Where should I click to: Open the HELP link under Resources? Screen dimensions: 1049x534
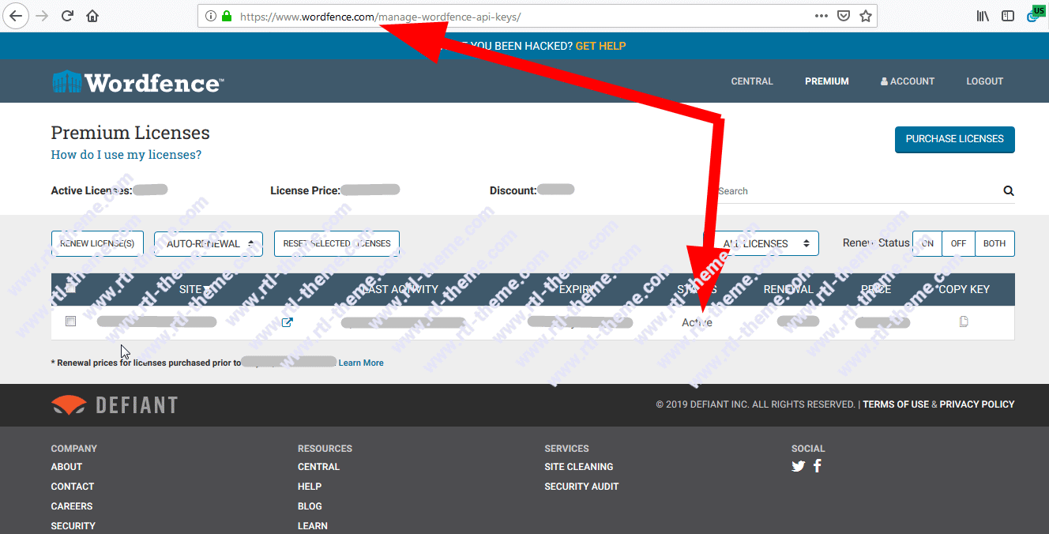click(x=310, y=487)
